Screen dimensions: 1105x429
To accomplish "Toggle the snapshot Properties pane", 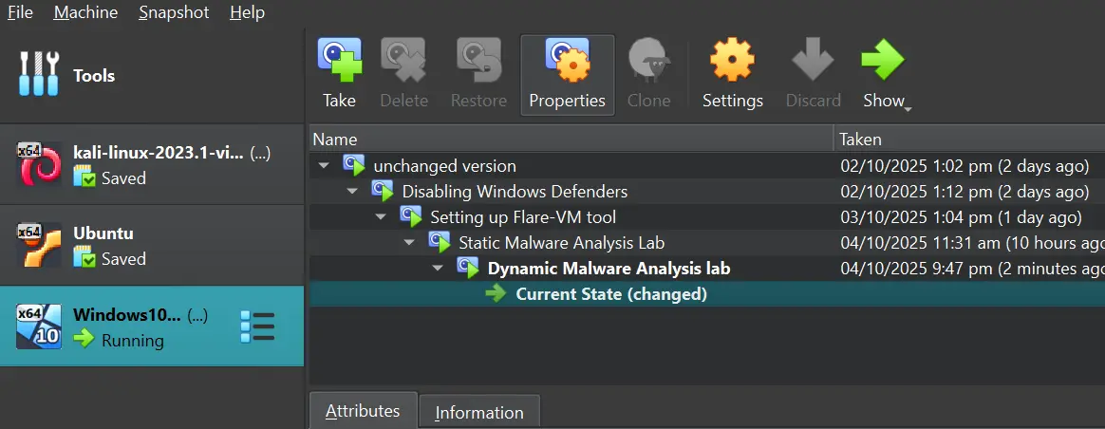I will [x=567, y=75].
